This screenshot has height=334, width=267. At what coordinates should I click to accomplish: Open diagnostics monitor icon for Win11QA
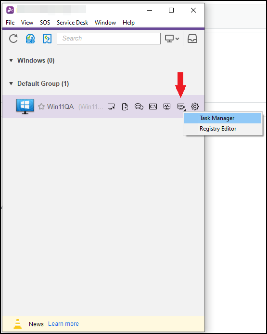point(167,107)
